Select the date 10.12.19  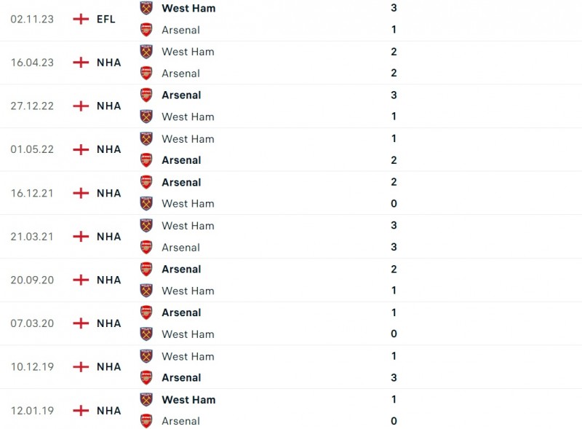33,367
